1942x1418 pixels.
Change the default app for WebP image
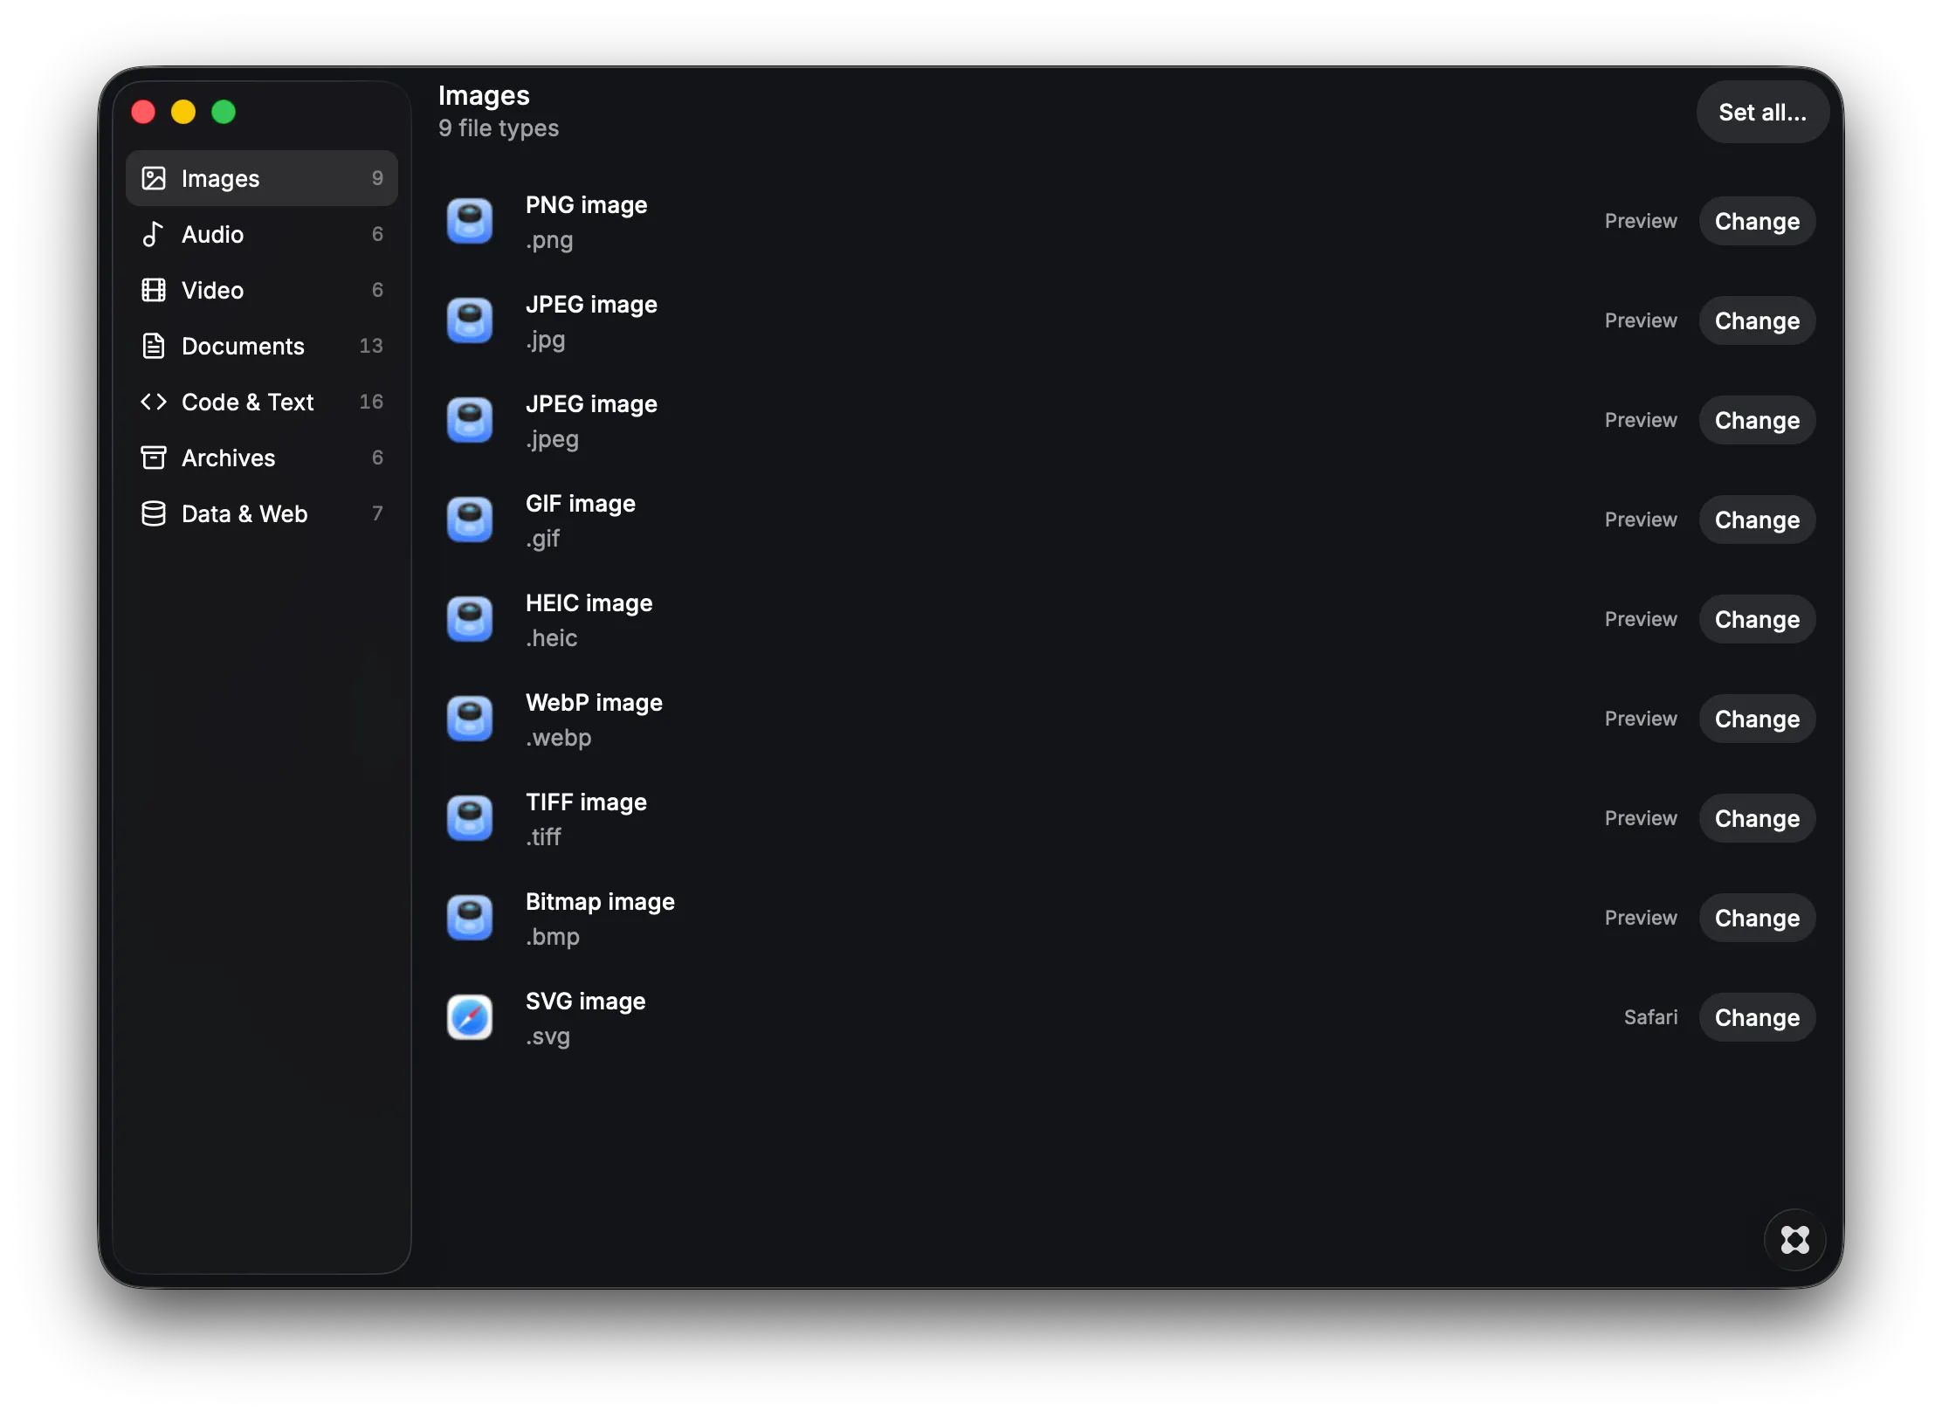point(1757,719)
